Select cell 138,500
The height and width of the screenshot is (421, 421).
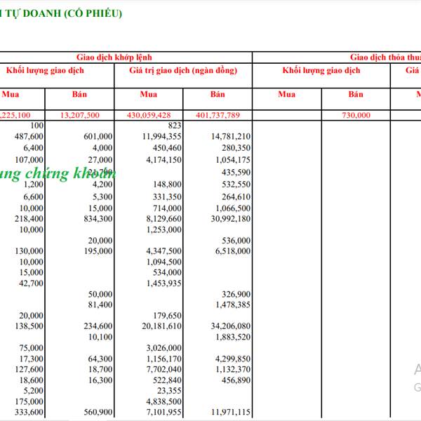(29, 326)
